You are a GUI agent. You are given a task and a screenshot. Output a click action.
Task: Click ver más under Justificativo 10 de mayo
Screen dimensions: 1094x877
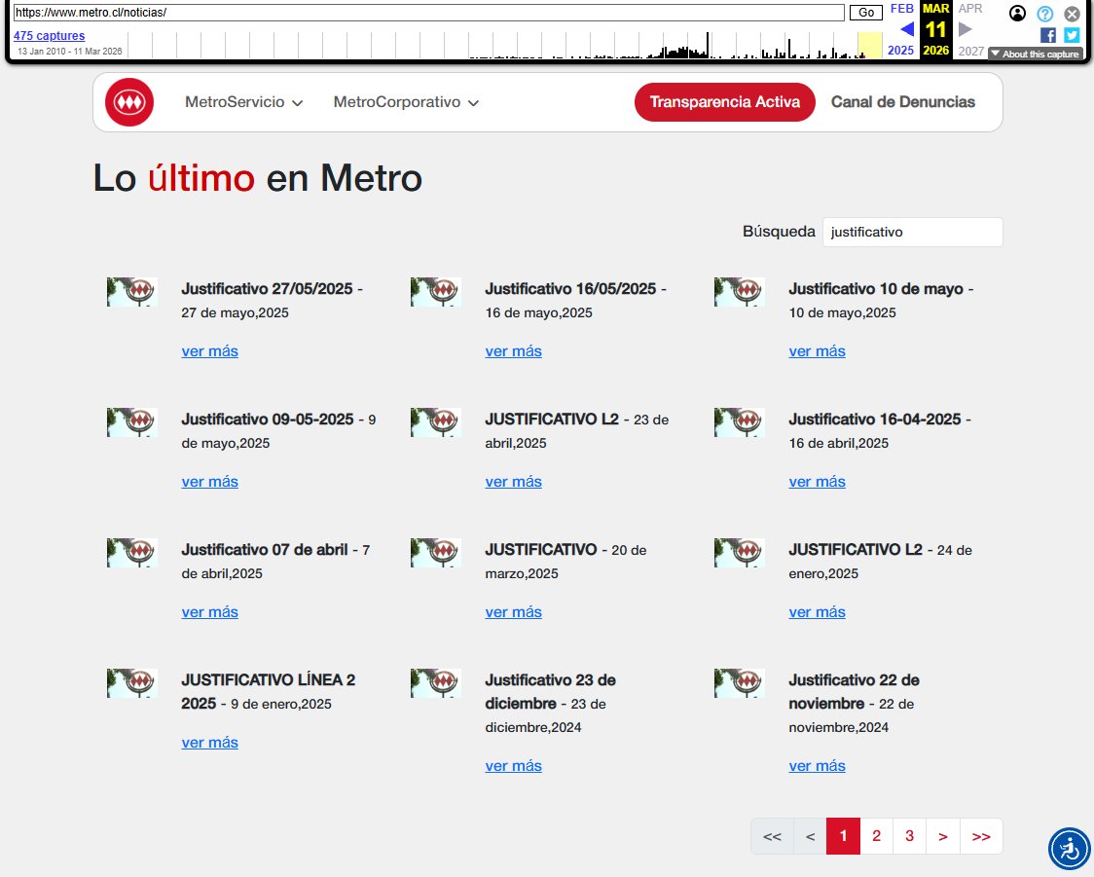click(x=817, y=351)
